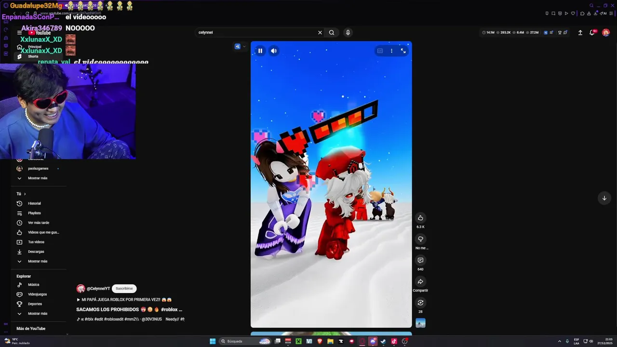Expand the dropdown next to the blue extension icon
Image resolution: width=617 pixels, height=347 pixels.
(244, 47)
